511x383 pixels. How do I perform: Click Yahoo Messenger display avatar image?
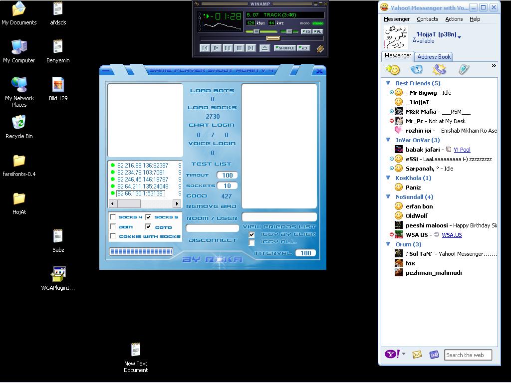[x=395, y=37]
